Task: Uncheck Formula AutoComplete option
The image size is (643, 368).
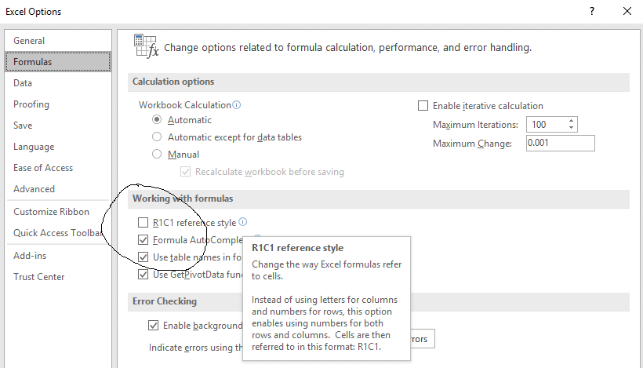Action: click(143, 239)
